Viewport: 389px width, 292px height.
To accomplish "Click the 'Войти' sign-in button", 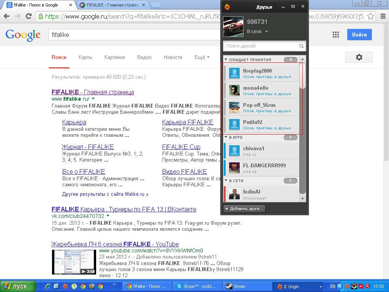I will pyautogui.click(x=359, y=35).
